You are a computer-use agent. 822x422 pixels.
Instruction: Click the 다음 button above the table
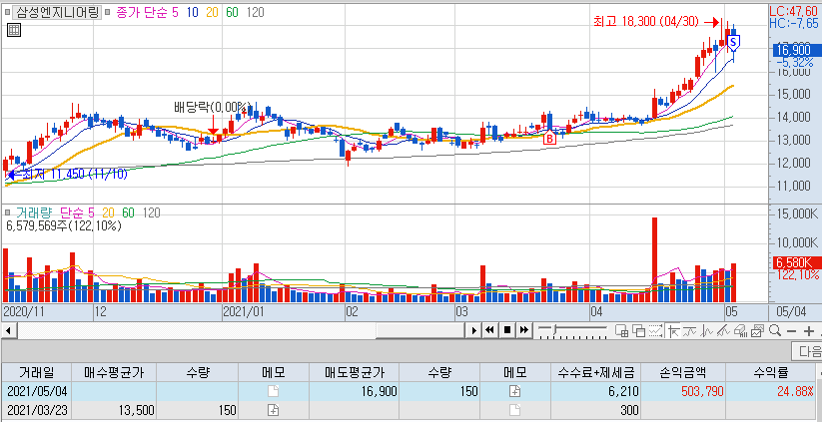[x=807, y=350]
